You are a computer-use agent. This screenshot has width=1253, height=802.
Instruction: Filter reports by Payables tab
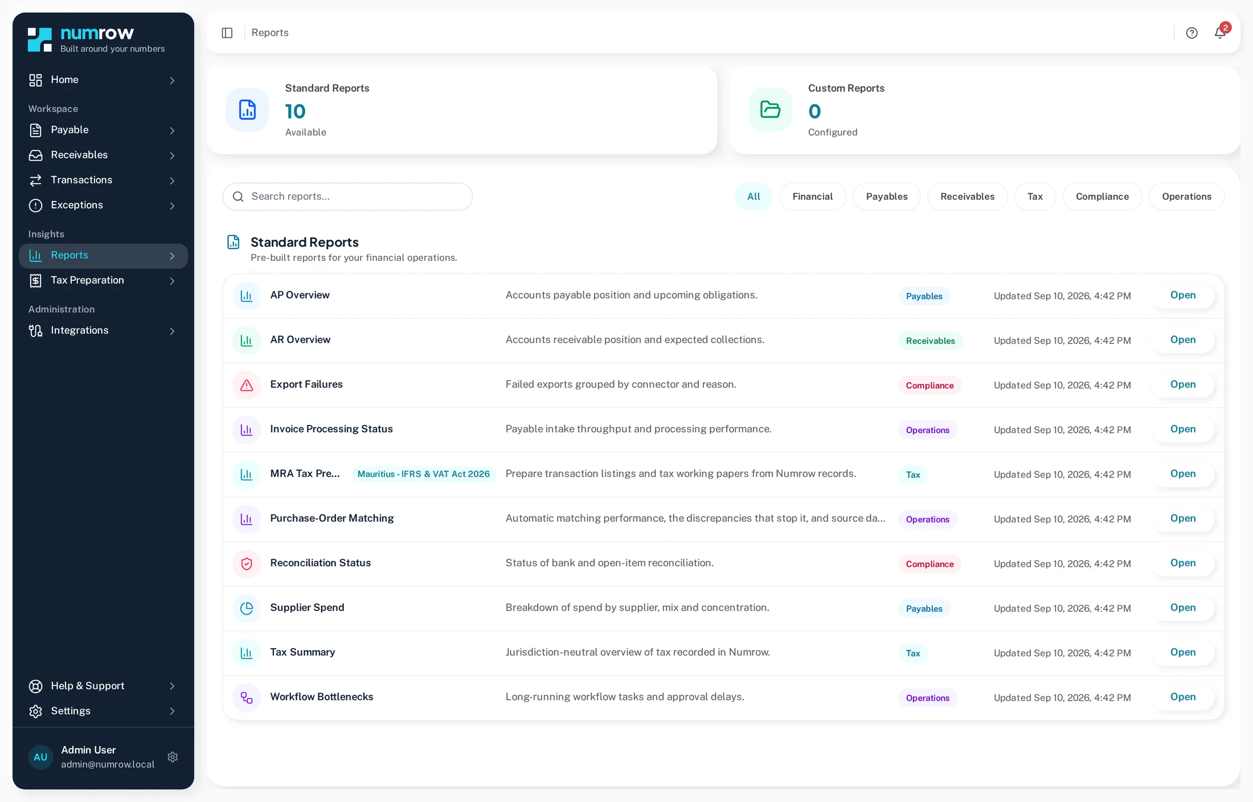click(887, 197)
